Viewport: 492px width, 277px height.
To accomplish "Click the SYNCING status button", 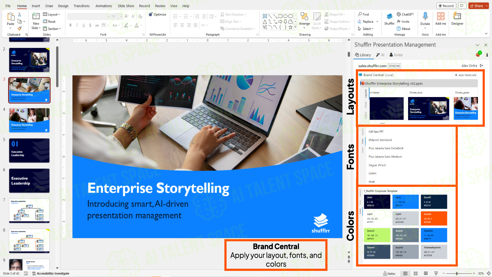I will [394, 66].
